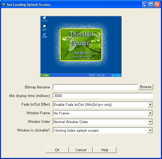The image size is (162, 159).
Task: Click the "Bitmap filename" label
Action: point(38,87)
